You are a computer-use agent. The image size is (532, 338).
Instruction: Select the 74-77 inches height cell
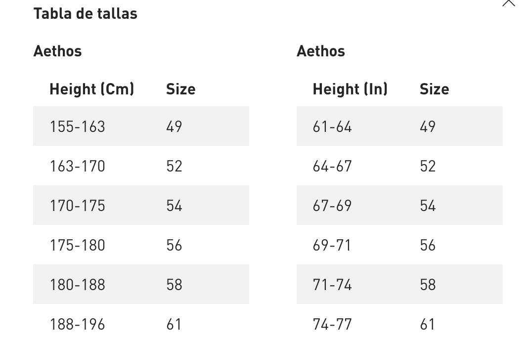[x=332, y=324]
